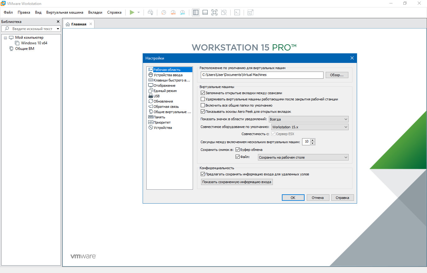Click the Full Screen mode icon
This screenshot has width=427, height=273.
coord(214,12)
